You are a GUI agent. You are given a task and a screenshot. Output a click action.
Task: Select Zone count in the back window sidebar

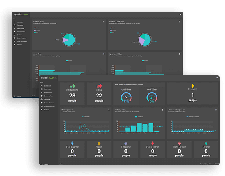point(20,25)
